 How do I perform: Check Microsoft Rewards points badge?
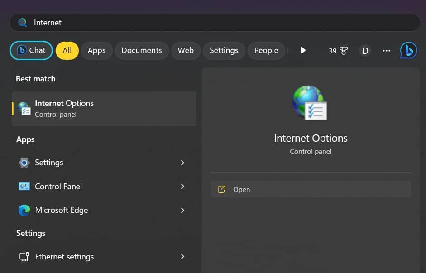point(336,50)
